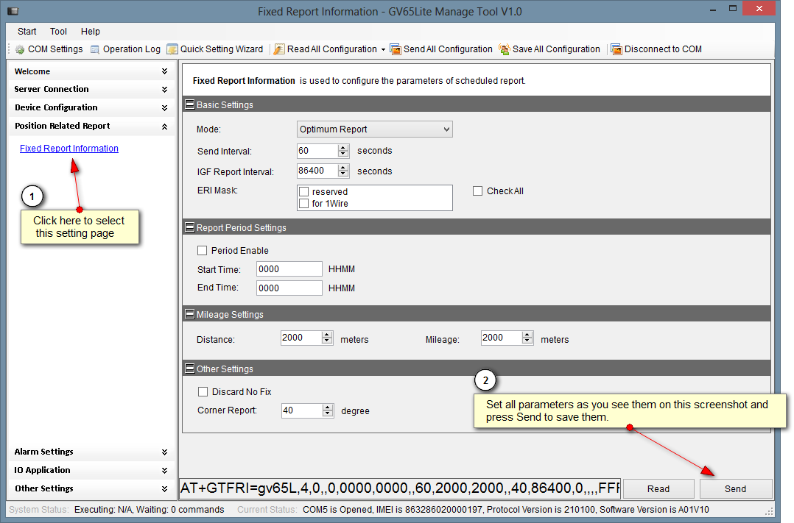Expand the Device Configuration sidebar section
The width and height of the screenshot is (794, 523).
click(x=164, y=107)
